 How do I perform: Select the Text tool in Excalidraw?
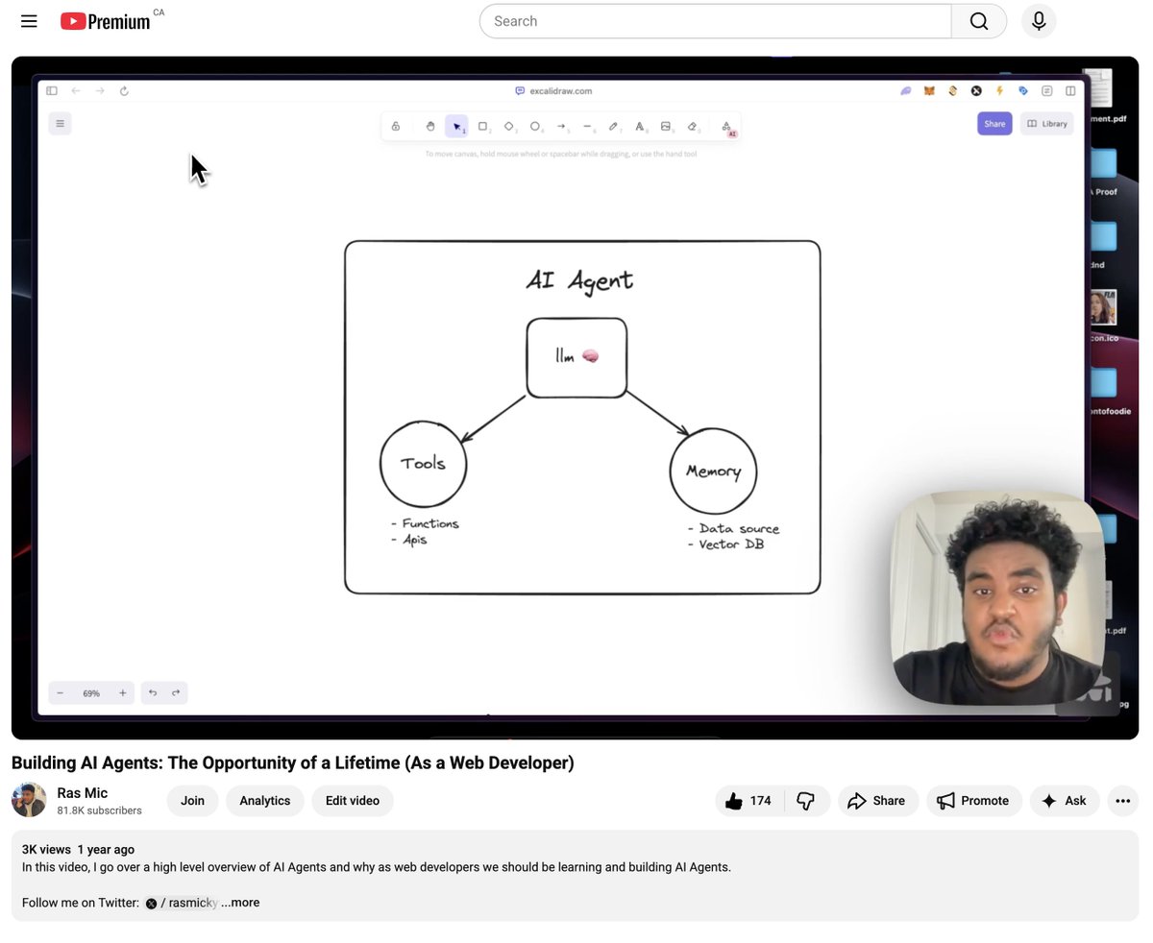pos(640,126)
